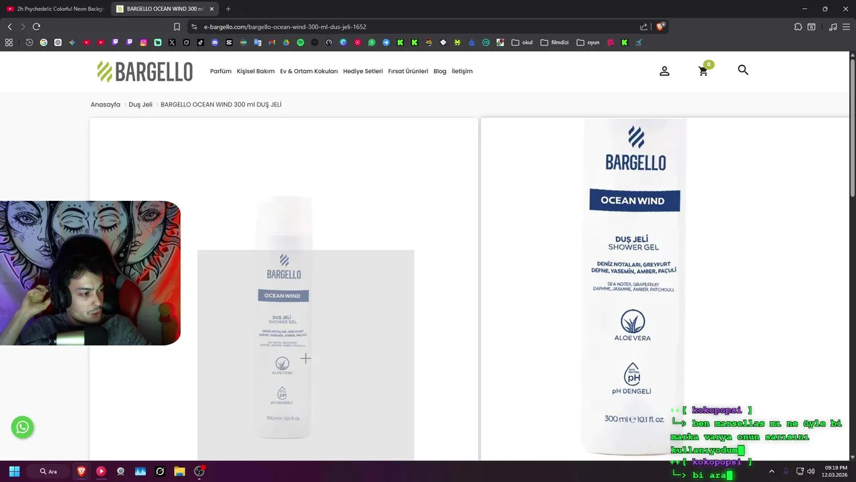Open Google bookmark
The image size is (856, 482).
[x=43, y=42]
